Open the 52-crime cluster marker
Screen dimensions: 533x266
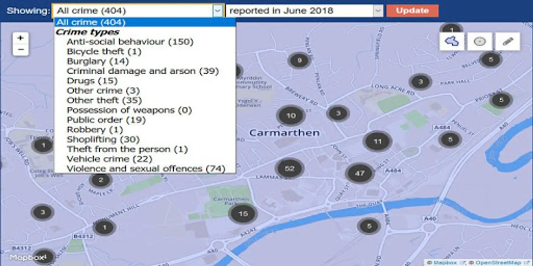[289, 168]
